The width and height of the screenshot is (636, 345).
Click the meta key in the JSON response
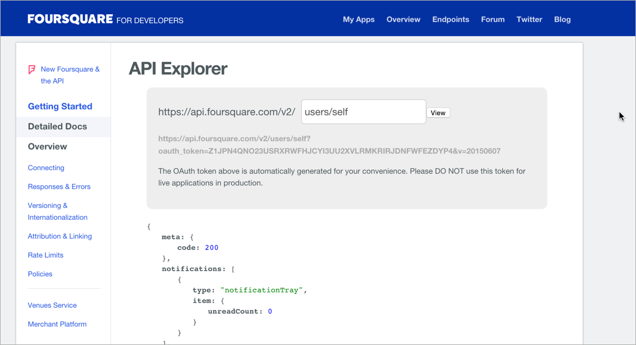[x=172, y=237]
